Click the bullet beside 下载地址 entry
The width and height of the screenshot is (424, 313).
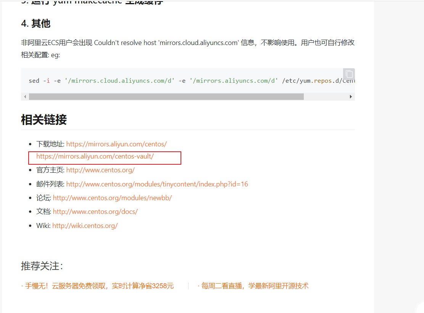click(x=31, y=144)
